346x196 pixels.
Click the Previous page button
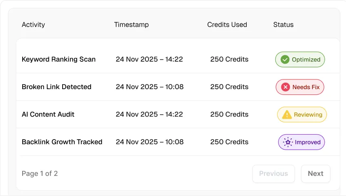[x=274, y=174]
